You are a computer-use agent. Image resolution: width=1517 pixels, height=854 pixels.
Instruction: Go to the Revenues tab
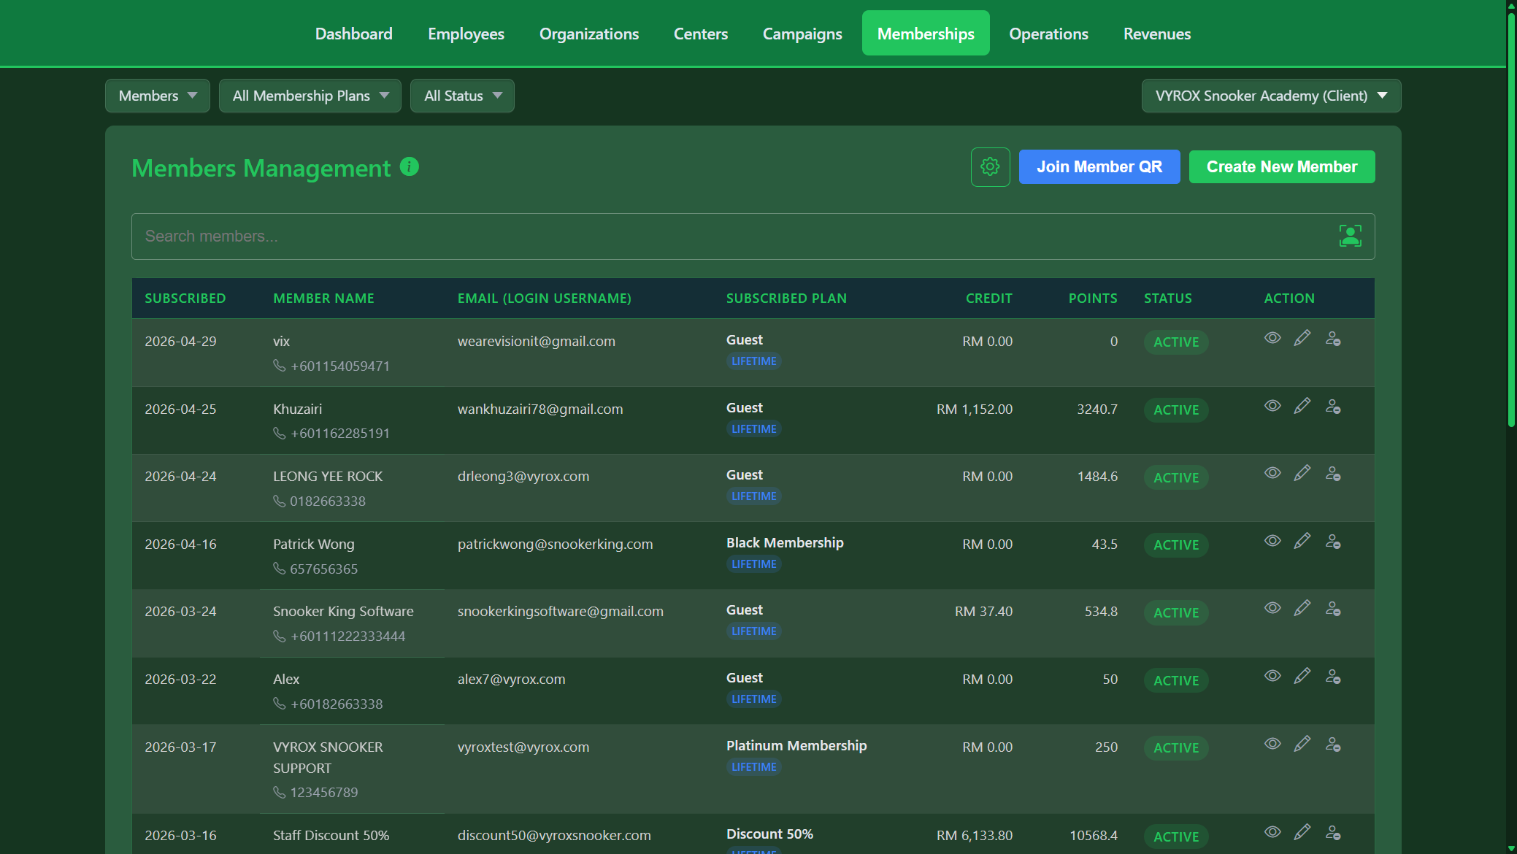pyautogui.click(x=1157, y=34)
